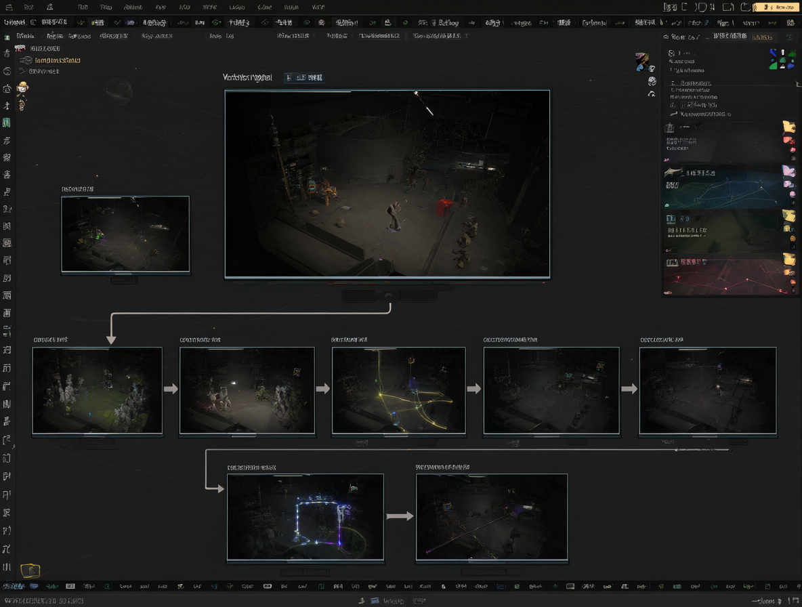Click the faint globe icon on the canvas

[119, 91]
